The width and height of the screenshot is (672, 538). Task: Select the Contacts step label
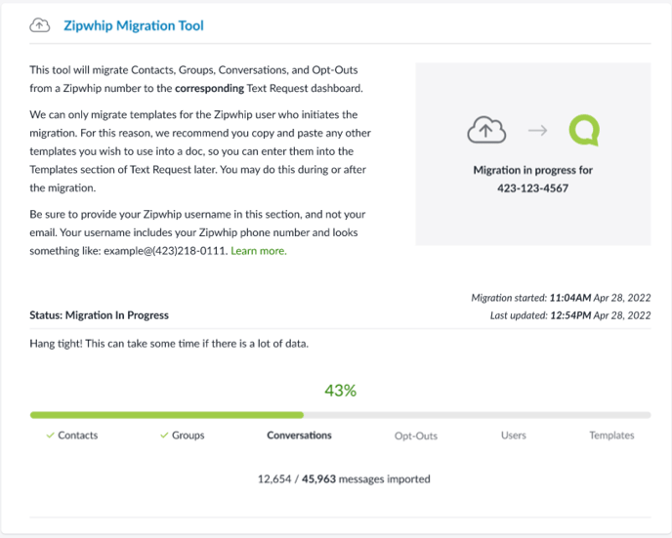[x=77, y=435]
